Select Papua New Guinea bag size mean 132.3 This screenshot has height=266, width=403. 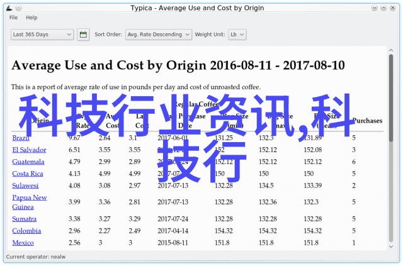pyautogui.click(x=311, y=202)
